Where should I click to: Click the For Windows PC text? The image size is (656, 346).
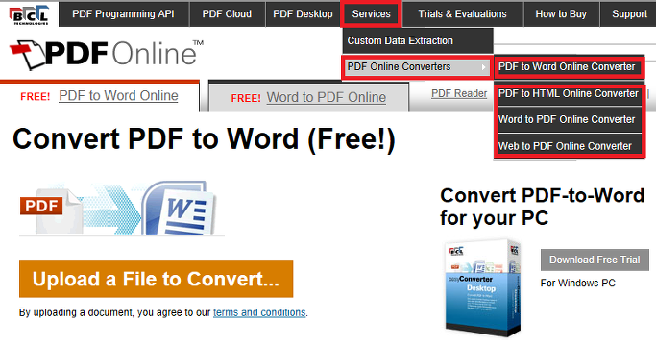click(578, 284)
